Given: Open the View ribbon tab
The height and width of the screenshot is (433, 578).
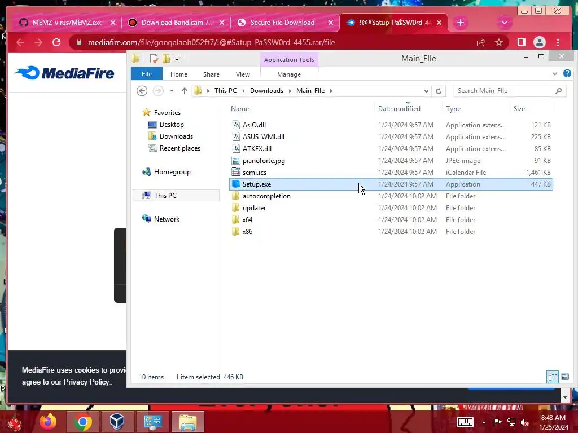Looking at the screenshot, I should coord(243,74).
